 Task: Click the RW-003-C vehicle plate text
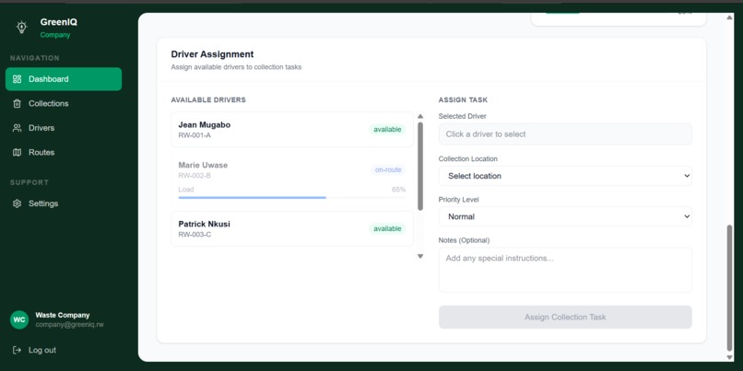click(195, 234)
